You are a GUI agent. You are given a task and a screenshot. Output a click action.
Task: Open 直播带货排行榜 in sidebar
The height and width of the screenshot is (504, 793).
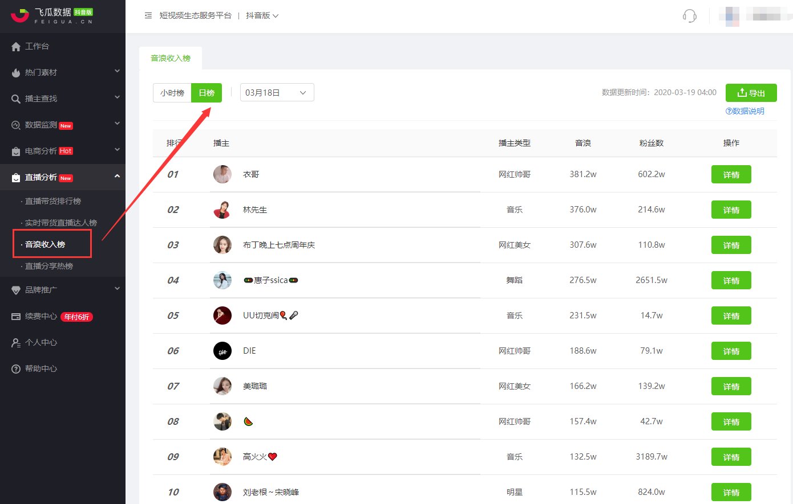52,201
